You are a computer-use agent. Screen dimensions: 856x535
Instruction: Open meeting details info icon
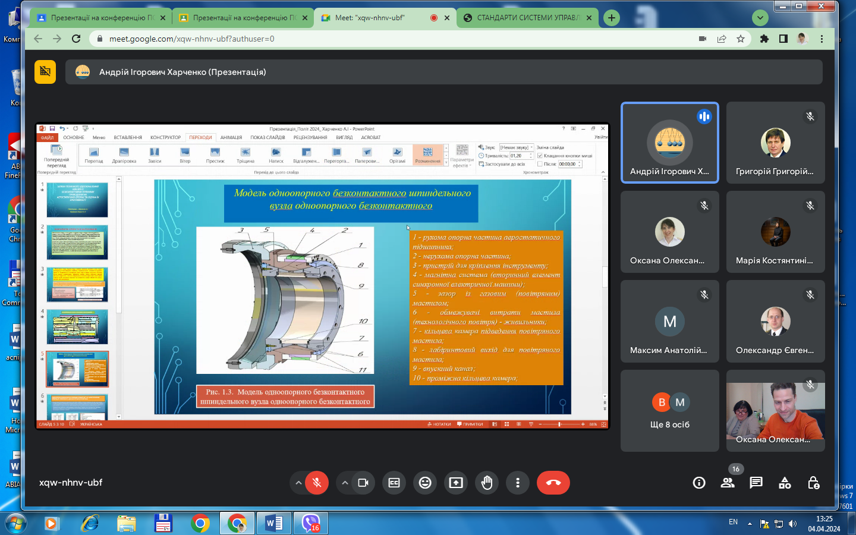699,483
